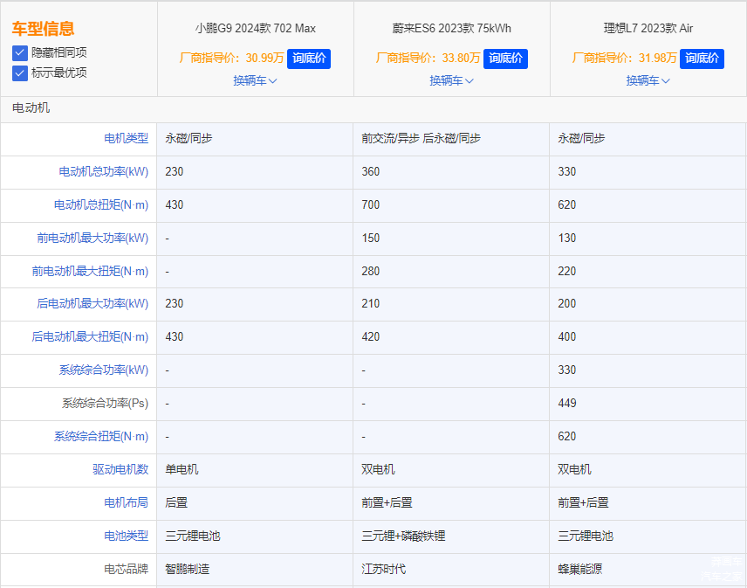The height and width of the screenshot is (588, 747).
Task: Open 换辆车 dropdown under 理想L7
Action: coord(648,80)
